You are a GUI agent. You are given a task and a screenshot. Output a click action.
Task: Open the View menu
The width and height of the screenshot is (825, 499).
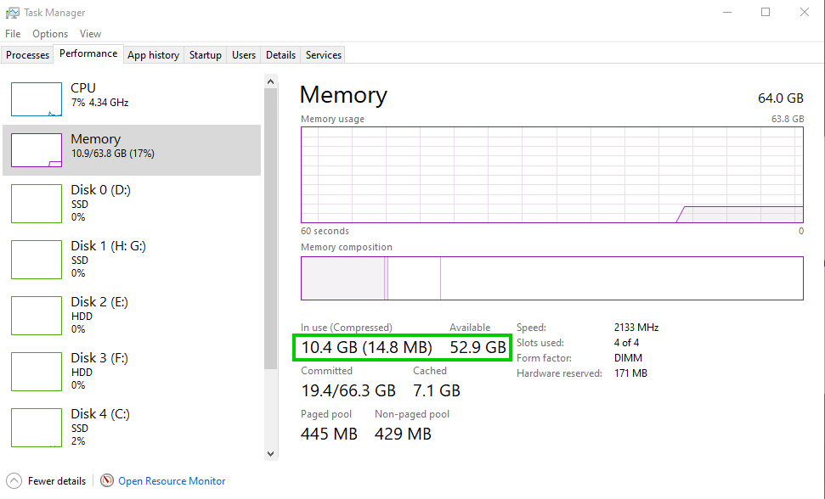pyautogui.click(x=90, y=33)
